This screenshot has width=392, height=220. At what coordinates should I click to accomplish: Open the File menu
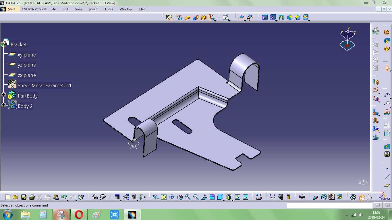pyautogui.click(x=53, y=9)
